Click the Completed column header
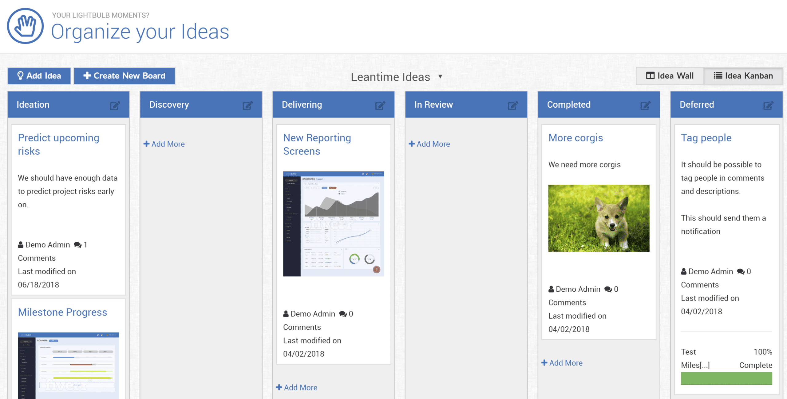The width and height of the screenshot is (787, 399). click(x=599, y=105)
